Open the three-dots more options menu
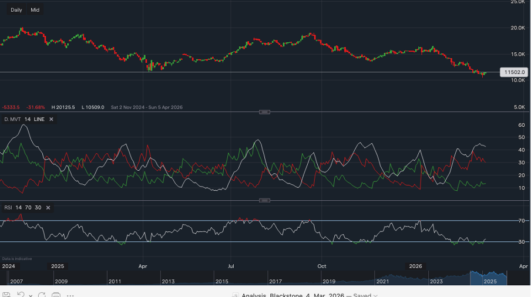 (x=70, y=295)
